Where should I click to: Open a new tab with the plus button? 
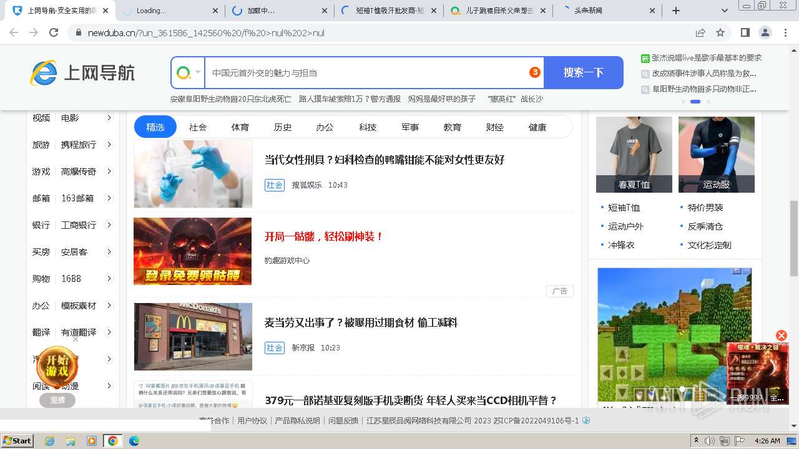coord(675,11)
